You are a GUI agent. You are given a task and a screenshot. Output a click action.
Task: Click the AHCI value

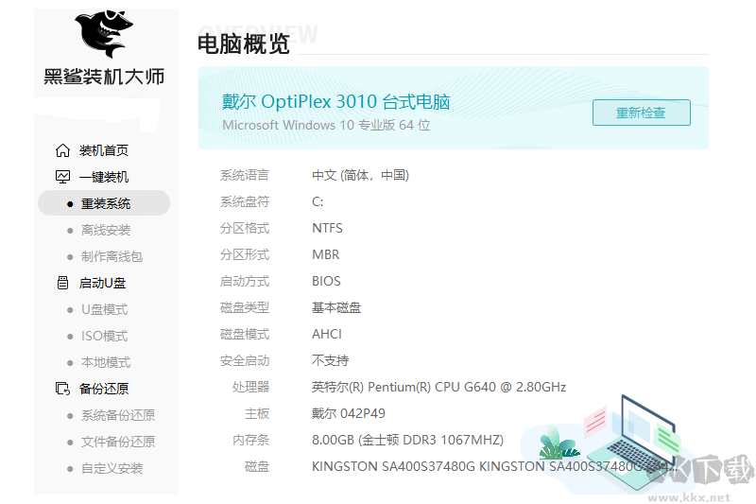[x=327, y=334]
